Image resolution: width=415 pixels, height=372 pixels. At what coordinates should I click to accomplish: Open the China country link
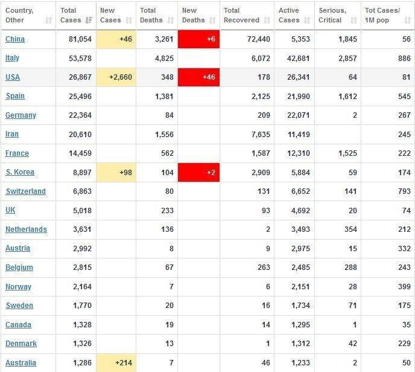point(15,39)
